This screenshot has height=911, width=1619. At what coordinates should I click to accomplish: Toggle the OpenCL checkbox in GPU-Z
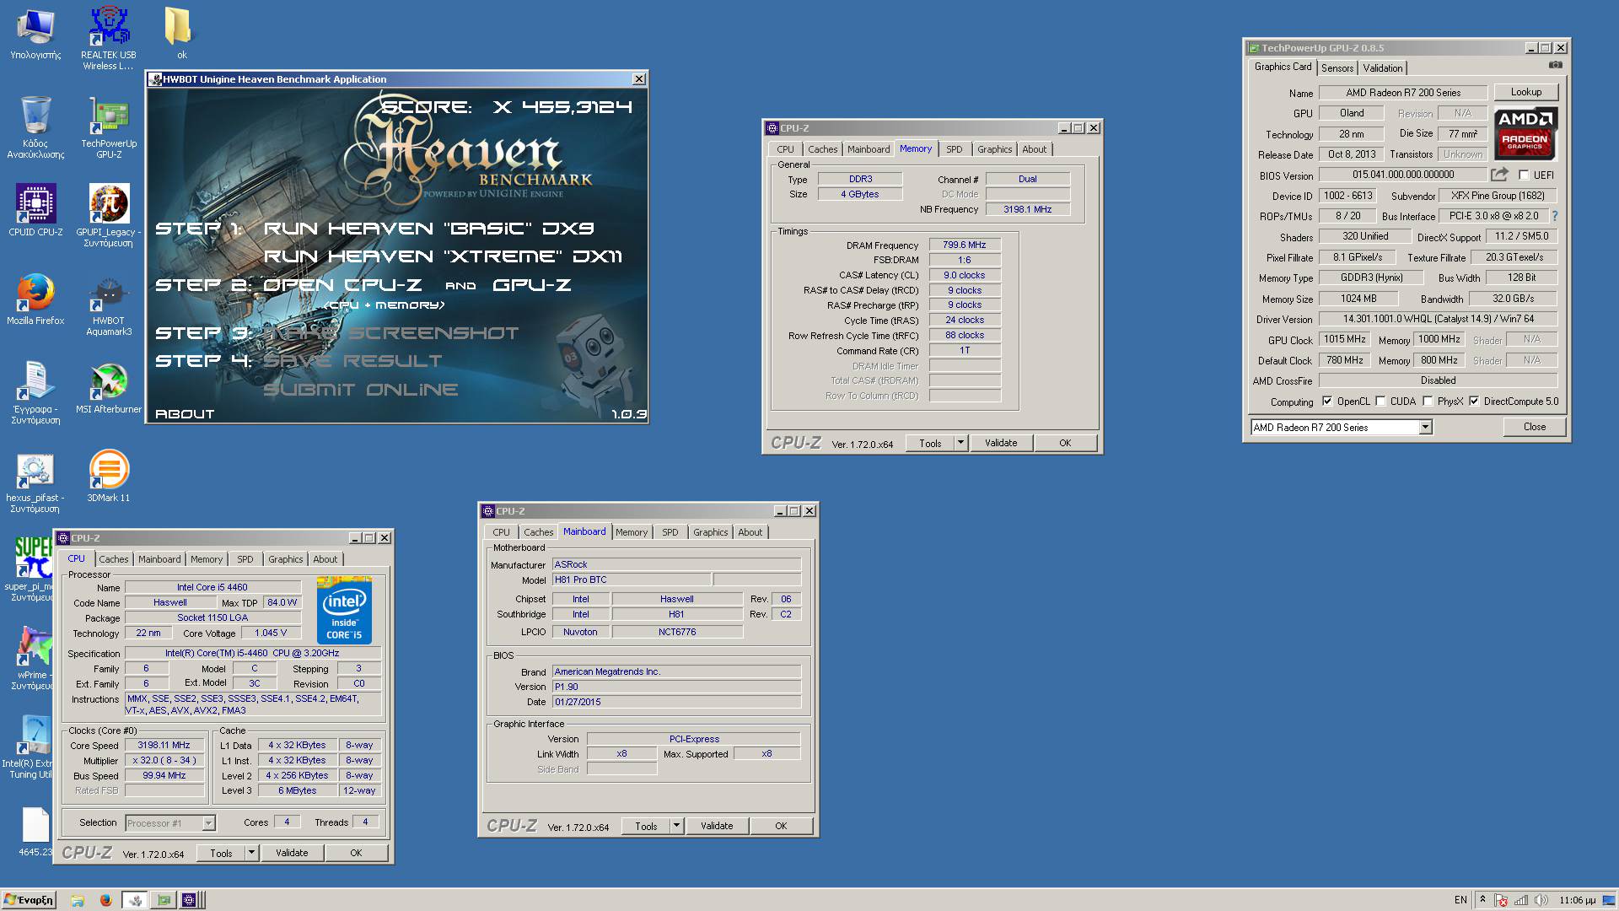[1327, 402]
